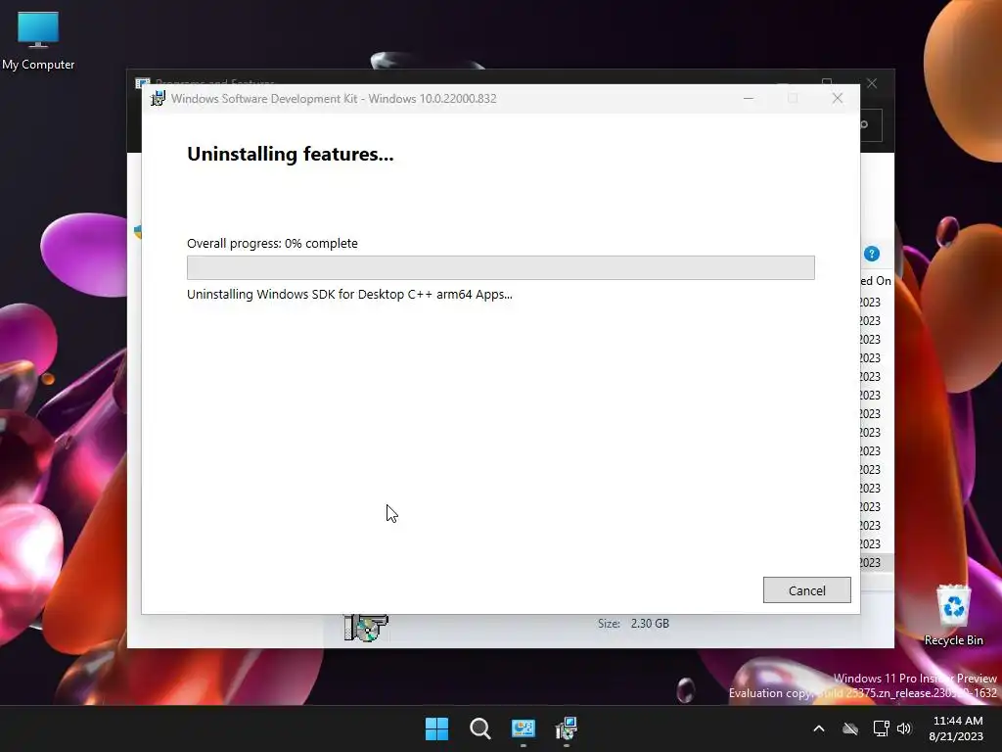This screenshot has width=1002, height=752.
Task: Click the Installed On column header
Action: point(876,281)
